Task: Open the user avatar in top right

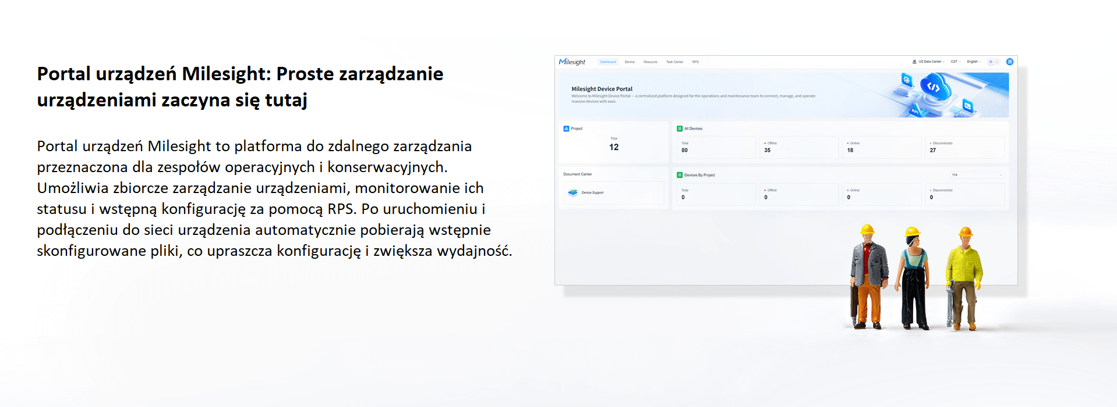Action: 1009,62
